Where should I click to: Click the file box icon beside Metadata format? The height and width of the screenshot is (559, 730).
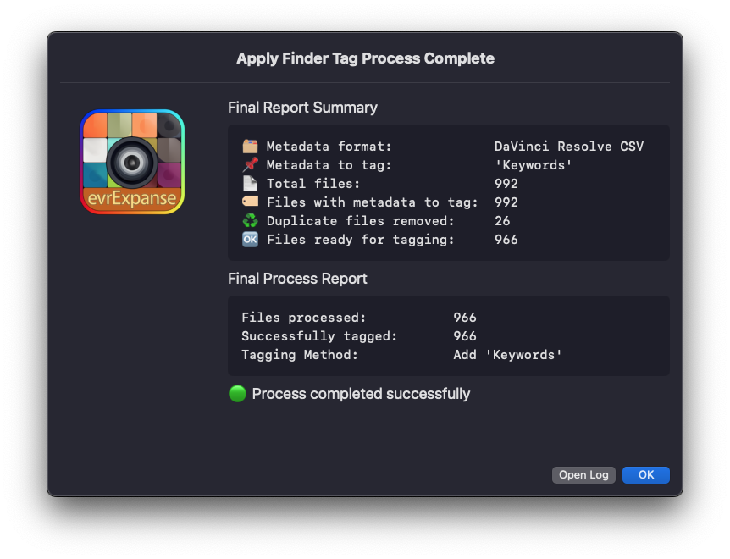[x=250, y=147]
